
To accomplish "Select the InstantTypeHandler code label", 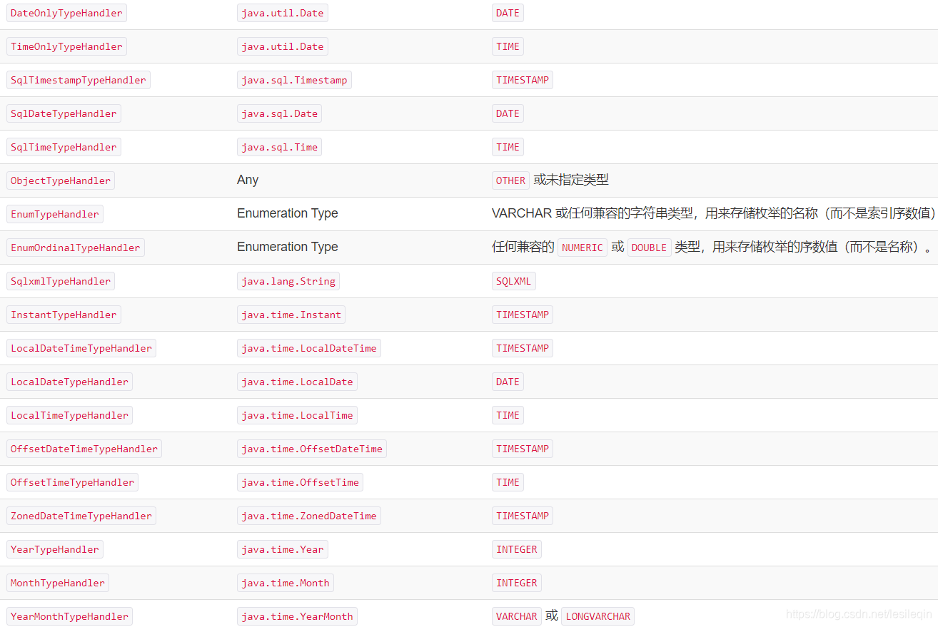I will pyautogui.click(x=64, y=315).
